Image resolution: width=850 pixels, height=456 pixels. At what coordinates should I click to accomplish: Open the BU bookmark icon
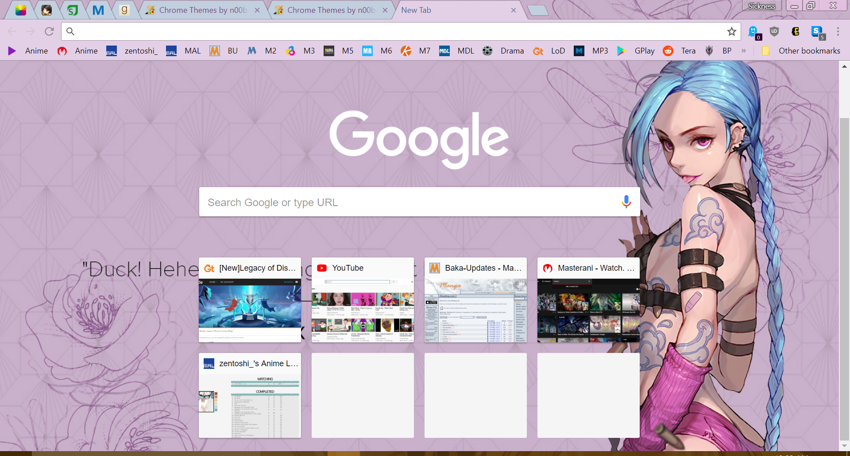click(215, 51)
